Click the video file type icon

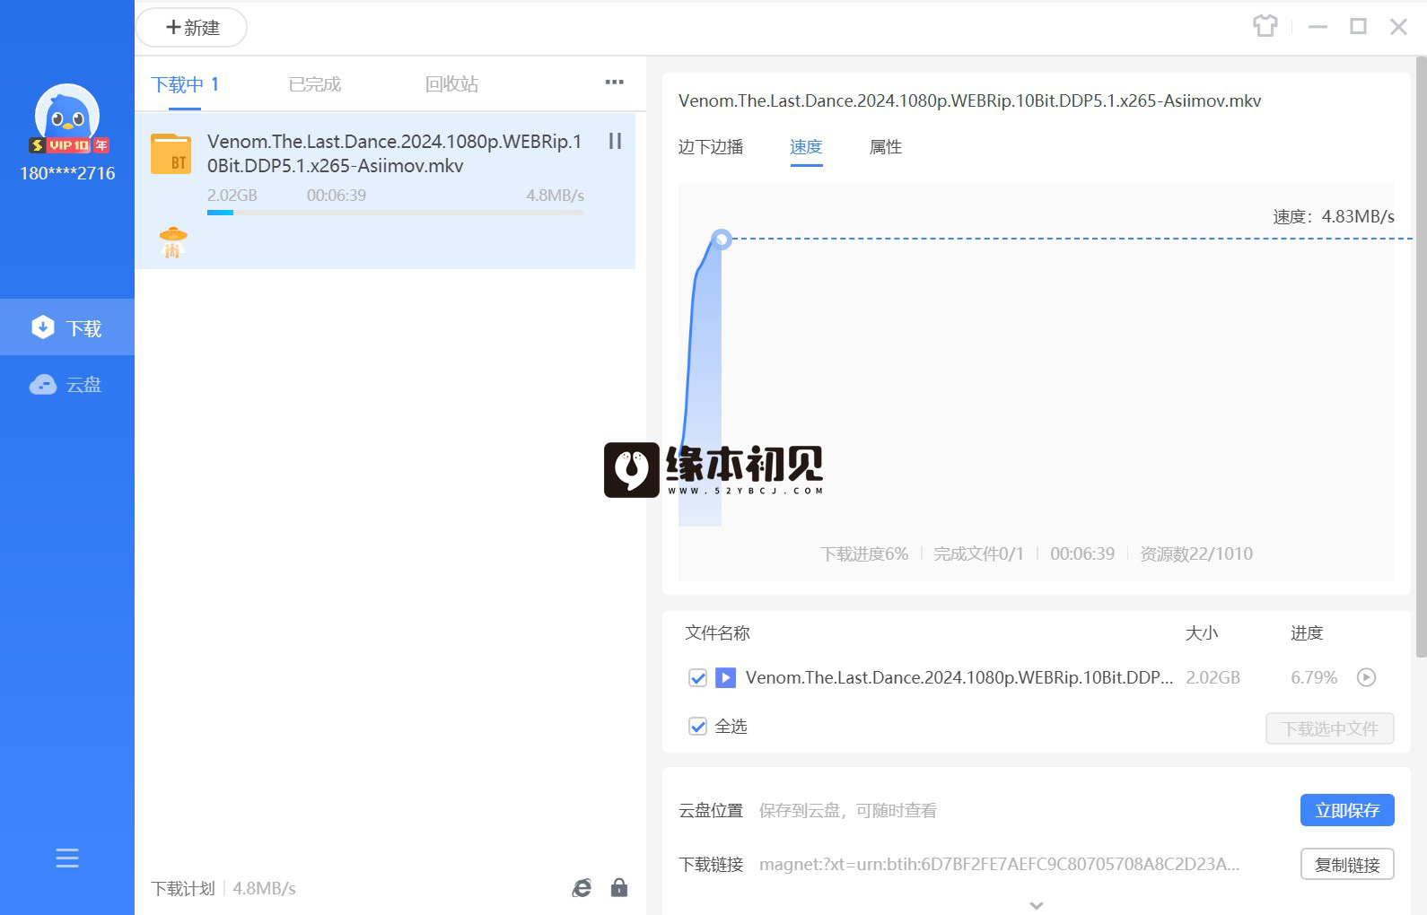tap(725, 677)
